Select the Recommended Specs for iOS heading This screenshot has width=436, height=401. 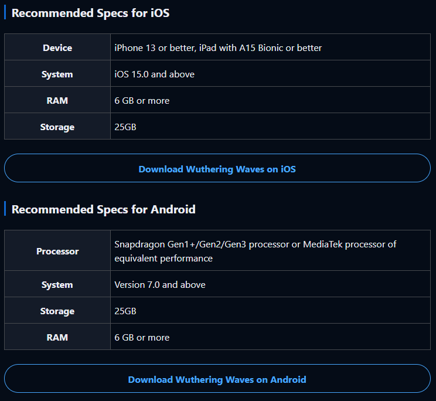coord(91,13)
